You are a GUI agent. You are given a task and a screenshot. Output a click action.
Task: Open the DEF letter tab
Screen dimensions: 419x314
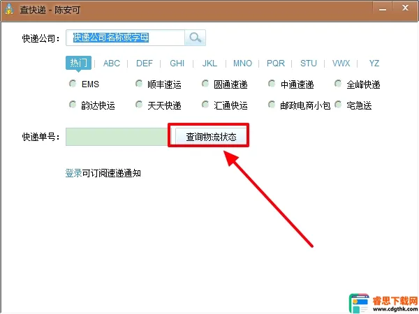(145, 63)
